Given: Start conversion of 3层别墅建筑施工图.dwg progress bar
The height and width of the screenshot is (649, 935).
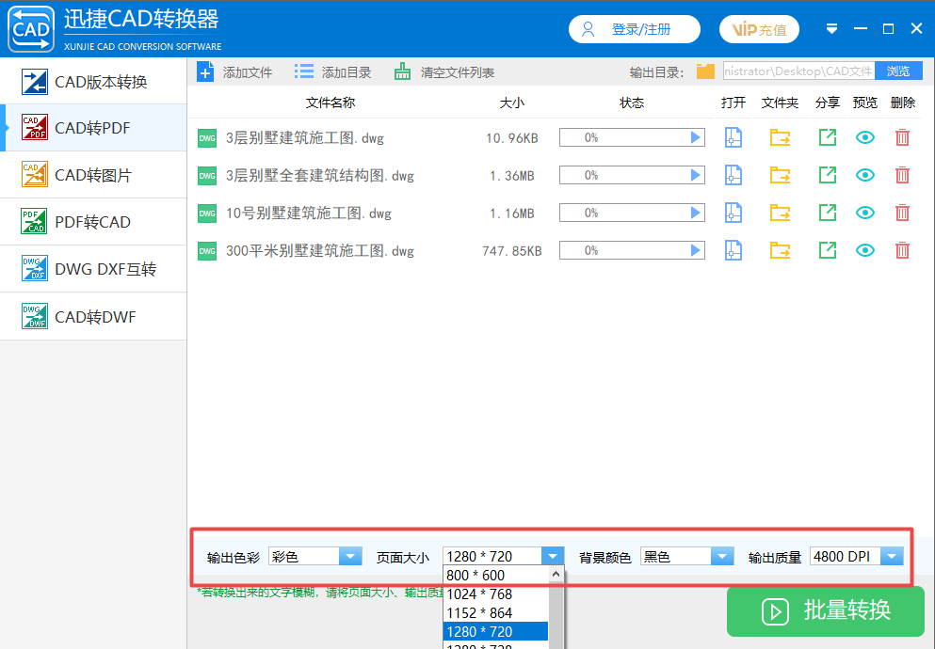Looking at the screenshot, I should pyautogui.click(x=695, y=137).
